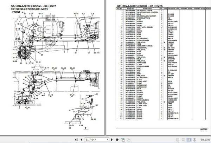Go to the next page
This screenshot has height=143, width=211.
112,140
